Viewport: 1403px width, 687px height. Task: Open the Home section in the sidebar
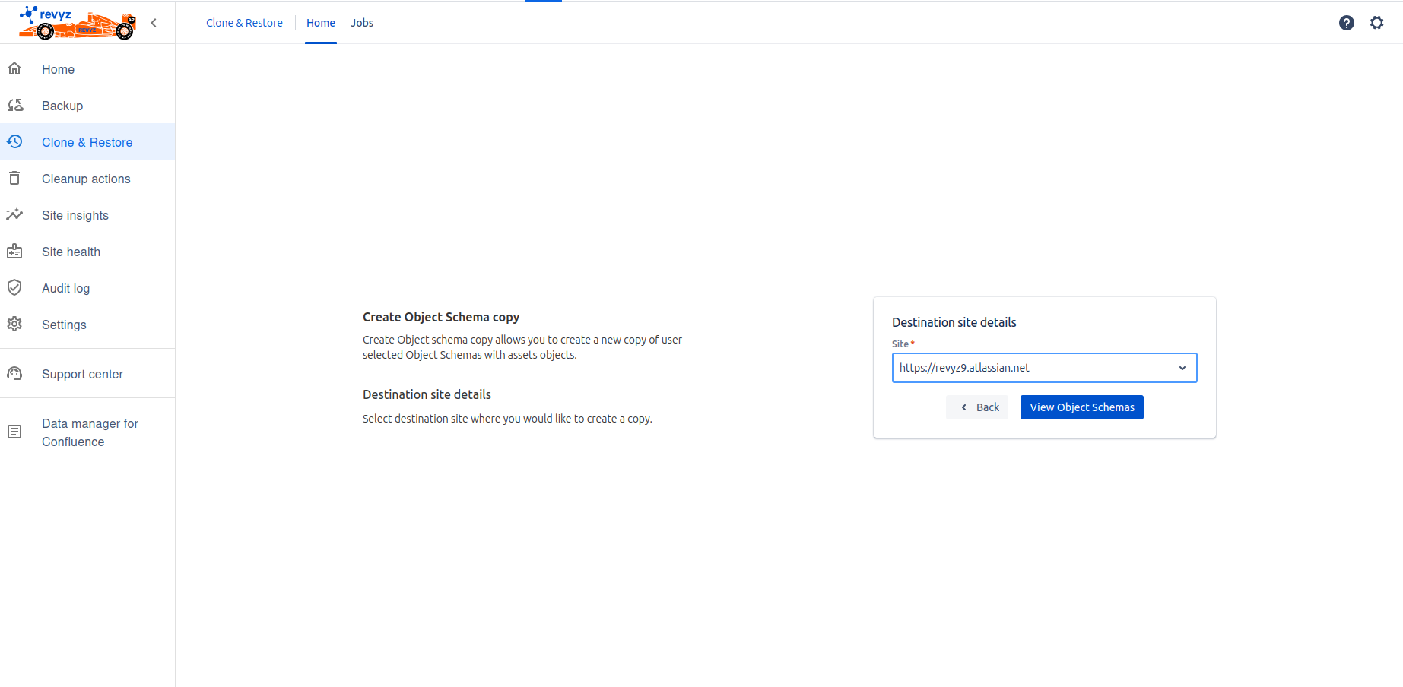pos(58,68)
